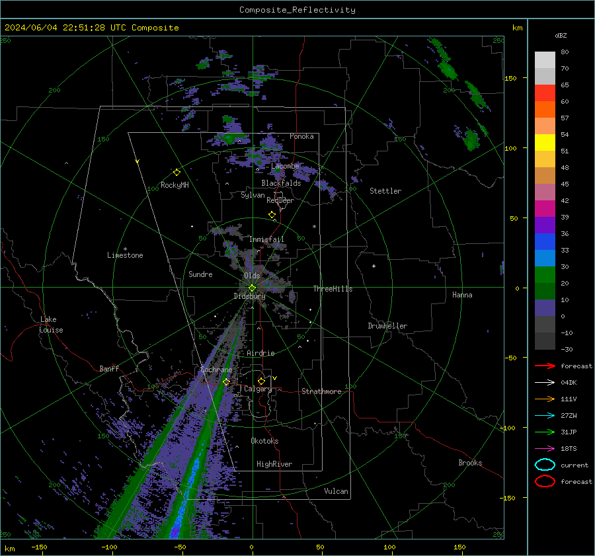
Task: Click the Brooks city label
Action: (x=470, y=463)
